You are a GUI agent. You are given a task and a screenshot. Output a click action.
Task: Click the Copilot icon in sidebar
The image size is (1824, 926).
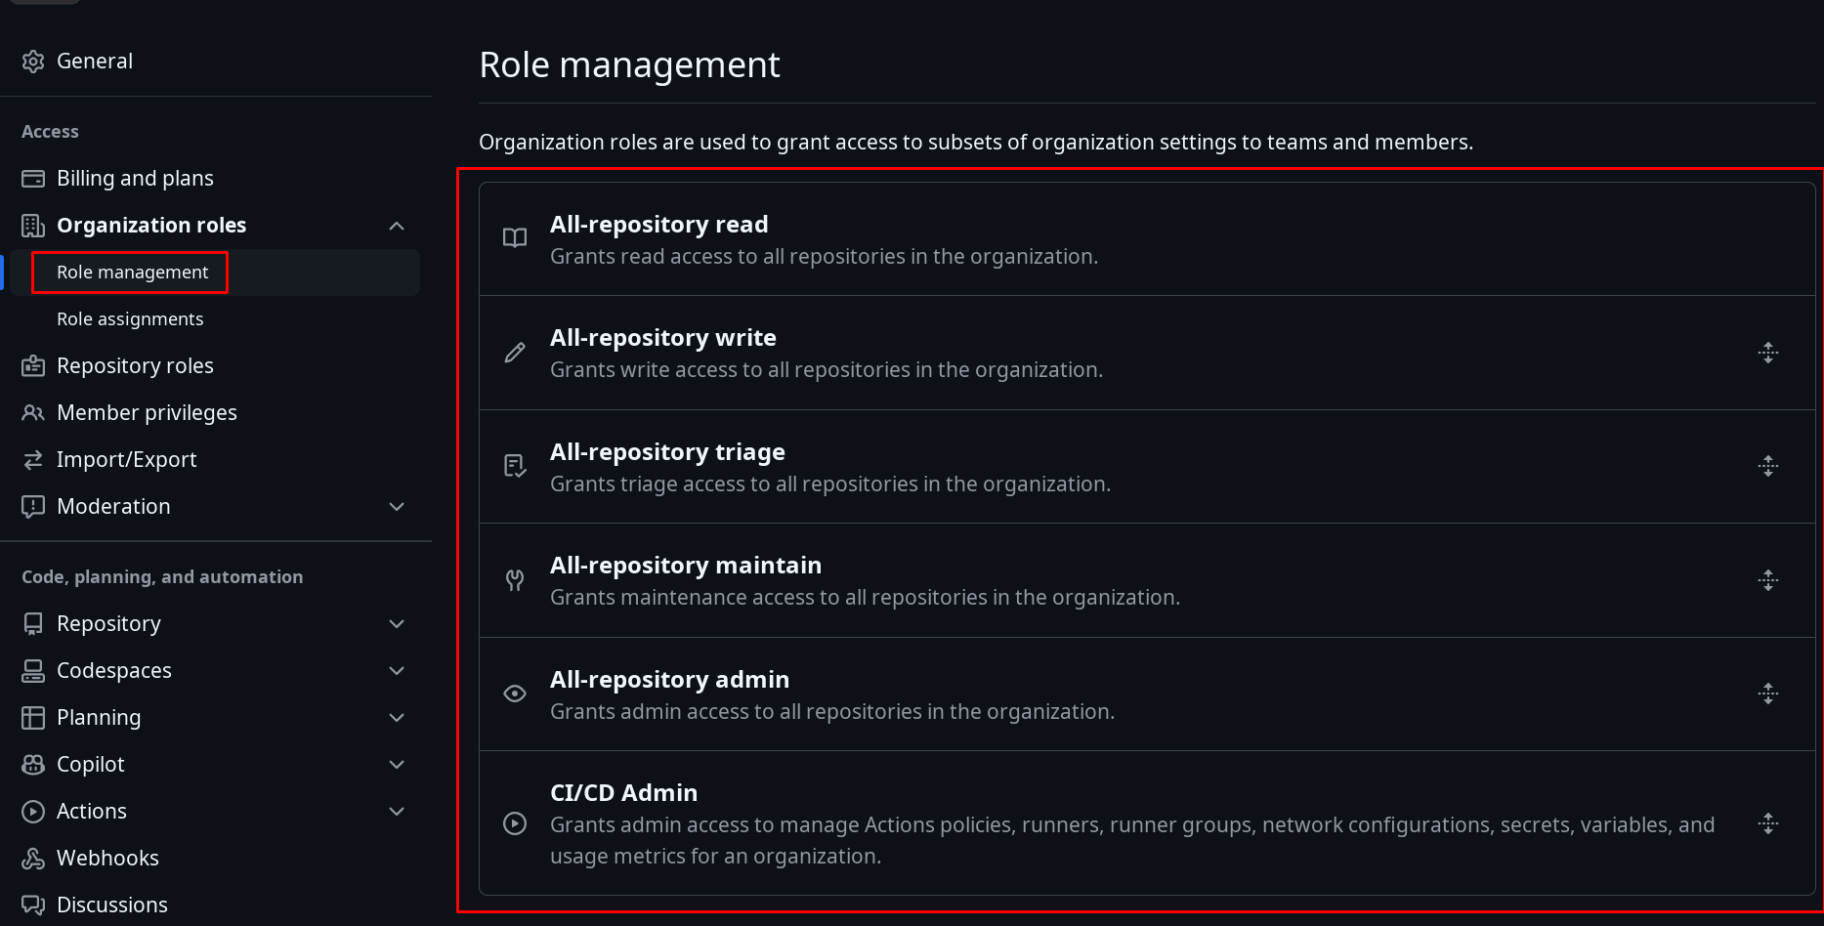pos(33,765)
